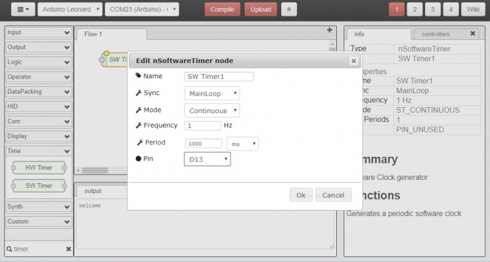This screenshot has height=262, width=490.
Task: Expand the Custom palette category
Action: pyautogui.click(x=39, y=222)
